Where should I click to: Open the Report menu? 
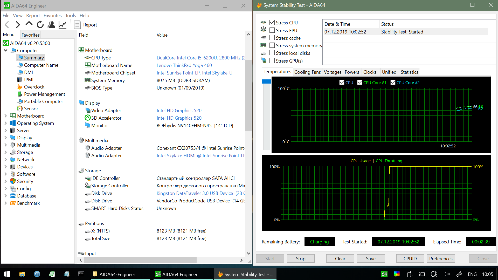[33, 16]
